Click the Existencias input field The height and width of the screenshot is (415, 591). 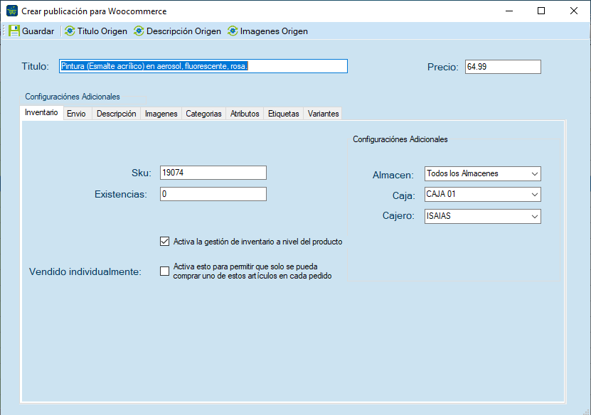tap(213, 194)
